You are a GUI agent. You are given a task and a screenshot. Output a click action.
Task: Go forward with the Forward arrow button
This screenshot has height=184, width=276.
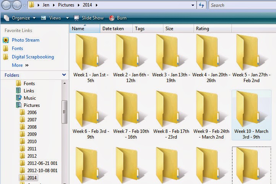pyautogui.click(x=17, y=5)
